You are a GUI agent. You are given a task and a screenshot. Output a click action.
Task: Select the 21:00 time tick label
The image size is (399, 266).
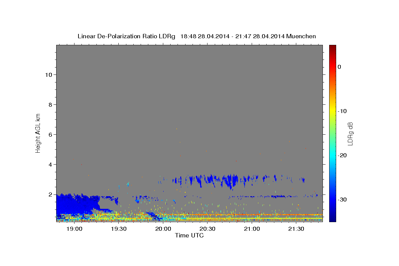click(252, 229)
